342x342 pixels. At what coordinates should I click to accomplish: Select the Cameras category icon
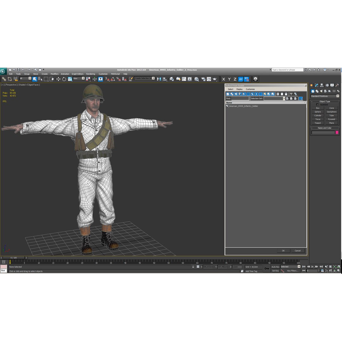(326, 91)
